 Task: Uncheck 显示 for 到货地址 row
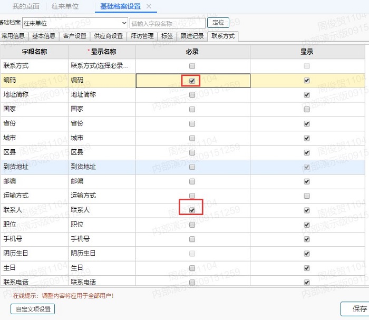[307, 167]
